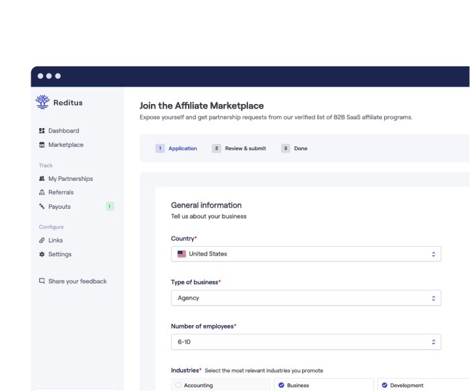Click the Referrals sidebar icon
470x391 pixels.
tap(42, 193)
